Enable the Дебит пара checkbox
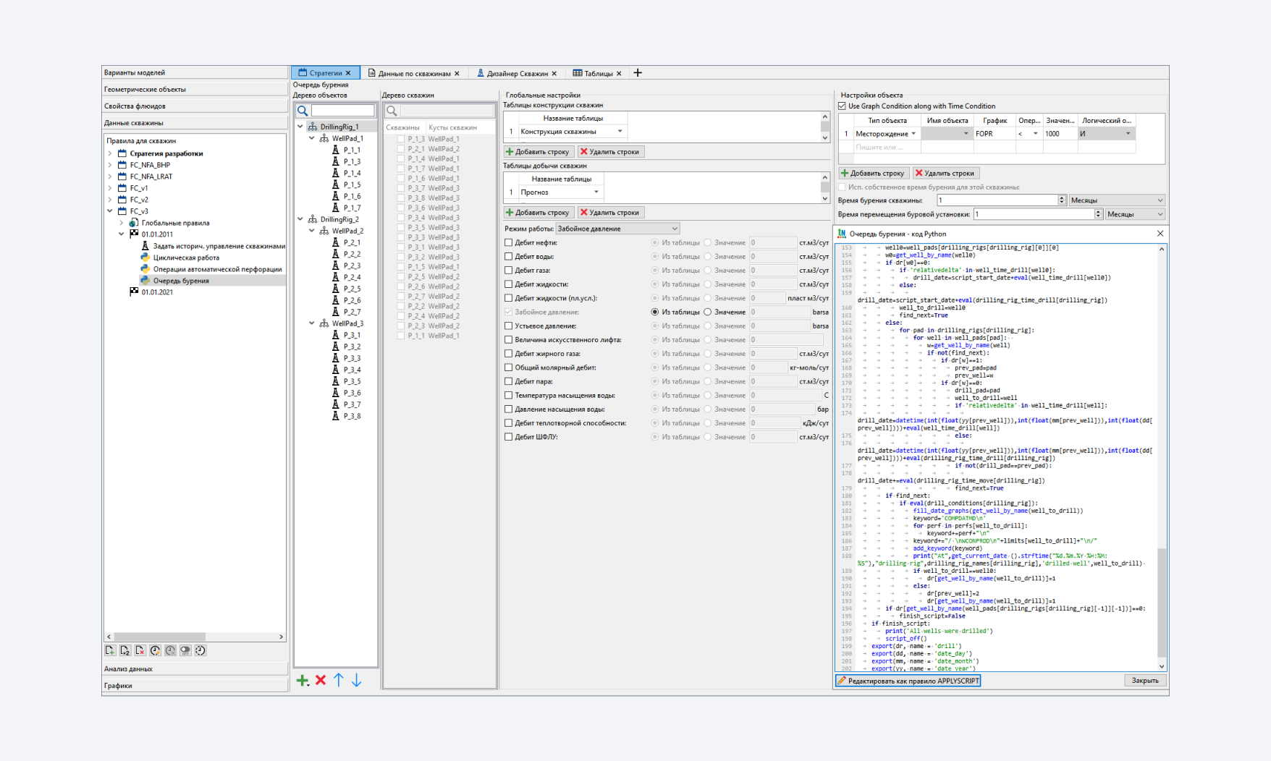 tap(509, 381)
